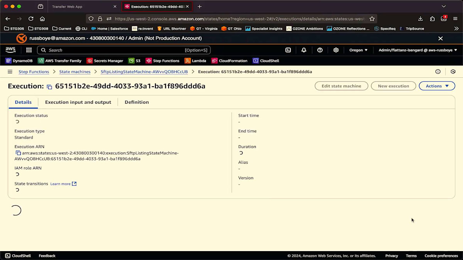Viewport: 463px width, 260px height.
Task: Click the hexagon icon beside info icon
Action: click(453, 72)
